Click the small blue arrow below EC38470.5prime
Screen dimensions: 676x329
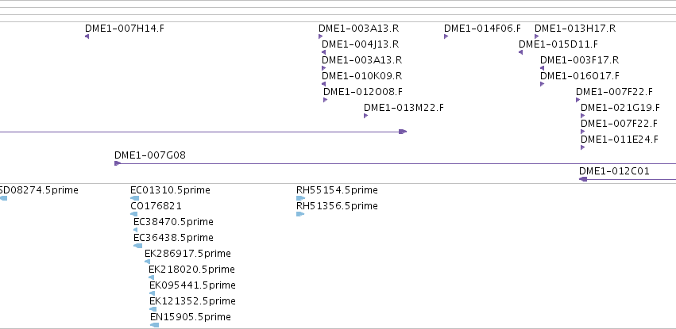pos(135,230)
